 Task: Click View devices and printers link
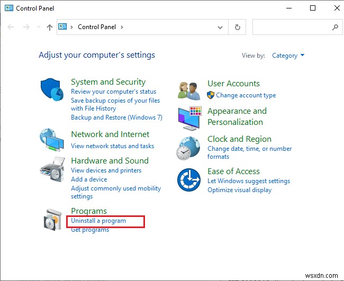[106, 170]
